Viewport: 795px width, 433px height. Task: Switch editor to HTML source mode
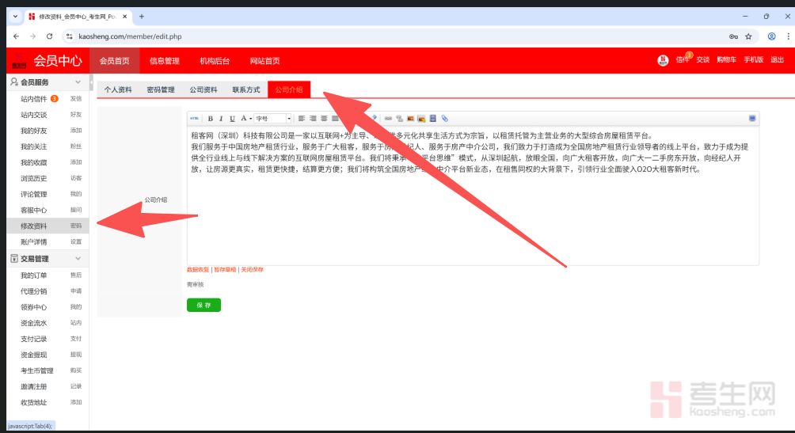(x=195, y=119)
